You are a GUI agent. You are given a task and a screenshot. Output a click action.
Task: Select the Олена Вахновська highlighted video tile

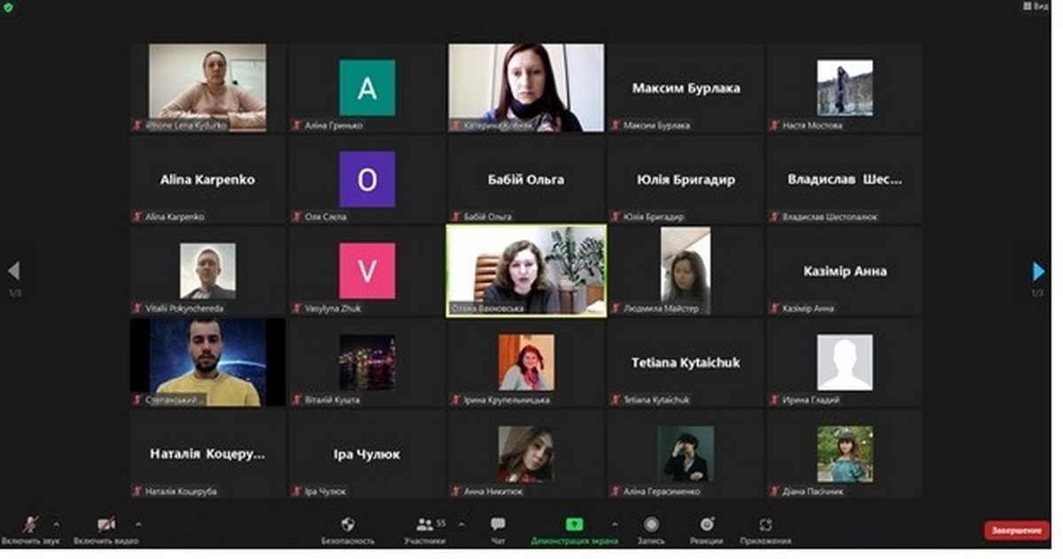pos(526,270)
